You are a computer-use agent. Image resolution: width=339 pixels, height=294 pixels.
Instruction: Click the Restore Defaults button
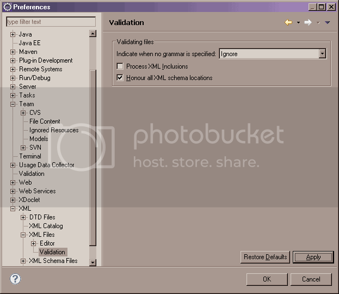[x=265, y=257]
